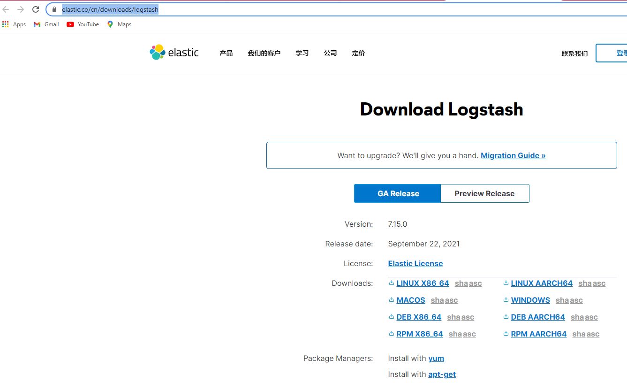The image size is (627, 383).
Task: Open asc link for RPM X86_64
Action: pyautogui.click(x=469, y=334)
